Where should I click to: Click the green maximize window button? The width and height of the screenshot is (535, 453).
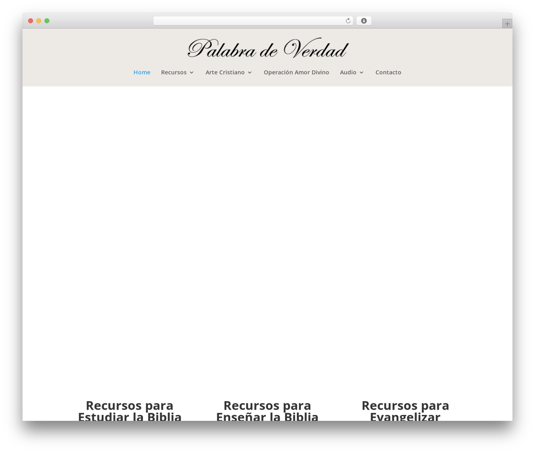click(47, 21)
